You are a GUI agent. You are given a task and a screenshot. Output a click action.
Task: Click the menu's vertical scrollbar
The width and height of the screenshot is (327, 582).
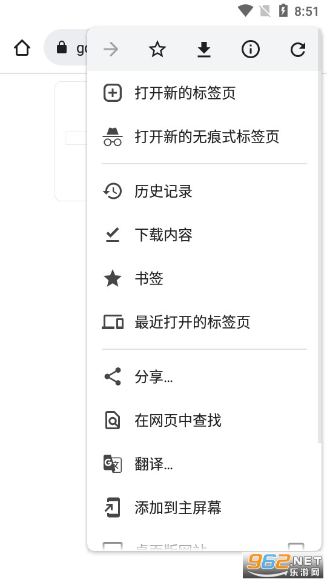pos(320,256)
